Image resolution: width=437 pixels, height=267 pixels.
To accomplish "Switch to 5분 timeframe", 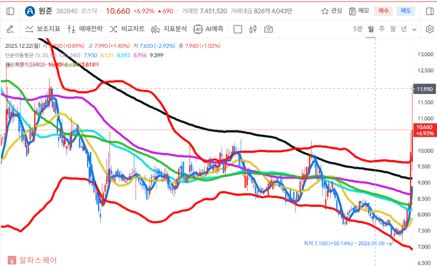I will 358,29.
